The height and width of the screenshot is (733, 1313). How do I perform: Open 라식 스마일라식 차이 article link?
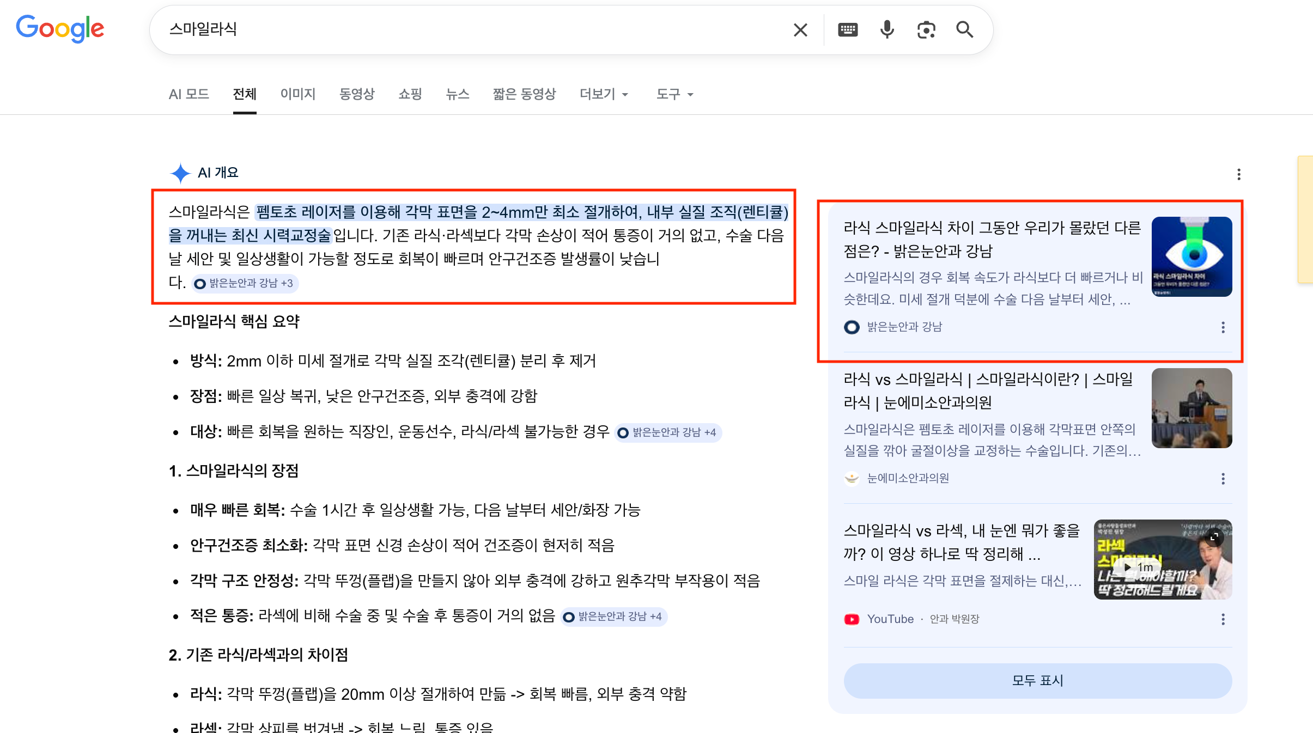pyautogui.click(x=992, y=240)
